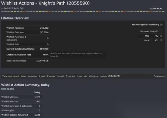Screen dimensions: 167x118
Task: Click the Wishlist Gifts label in Lifetime Overview
Action: [13, 45]
